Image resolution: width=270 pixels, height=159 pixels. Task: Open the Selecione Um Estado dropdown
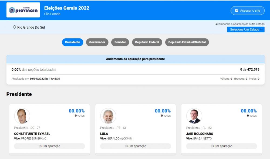(246, 29)
